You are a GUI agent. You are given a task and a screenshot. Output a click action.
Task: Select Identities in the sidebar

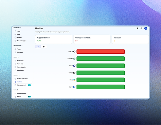pos(22,82)
